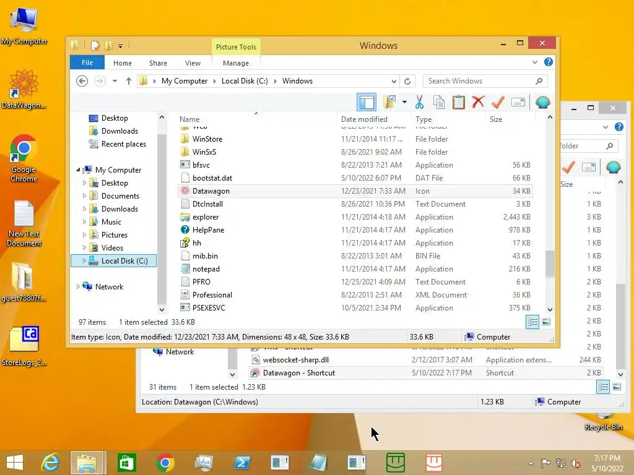Click My Computer in the address bar
Screen dimensions: 634x475
click(185, 81)
